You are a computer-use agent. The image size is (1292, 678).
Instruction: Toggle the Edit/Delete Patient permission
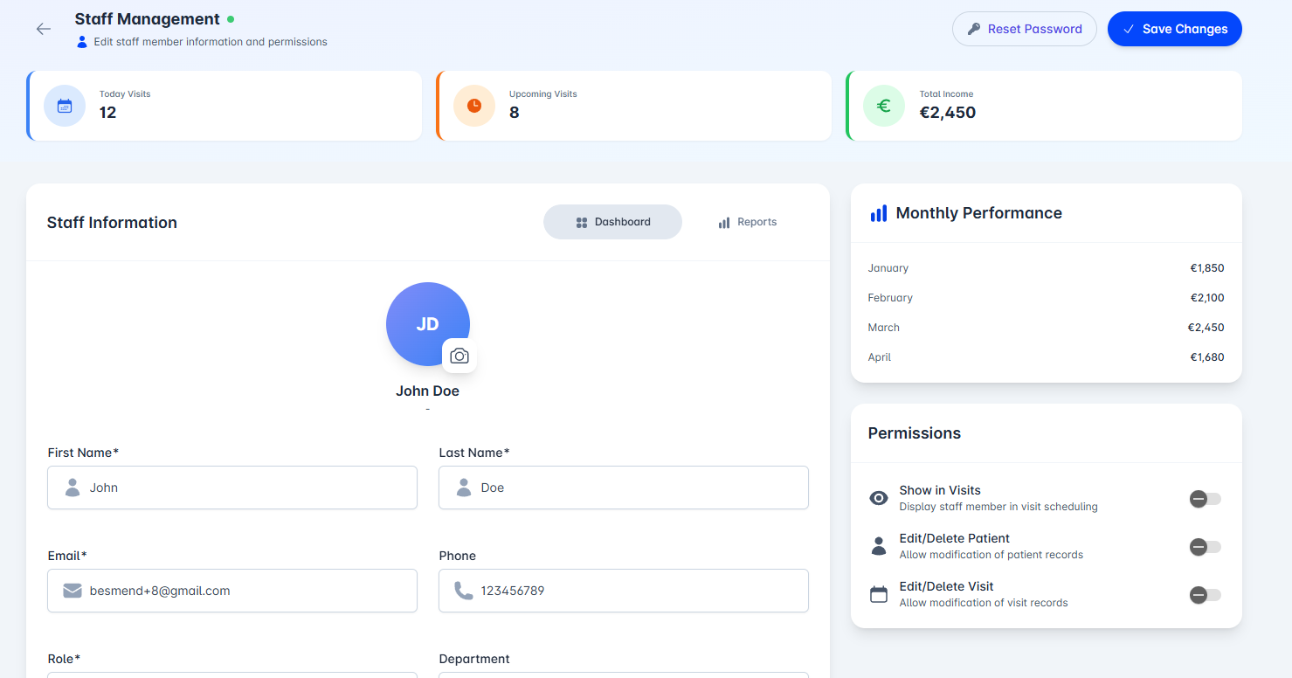point(1205,547)
